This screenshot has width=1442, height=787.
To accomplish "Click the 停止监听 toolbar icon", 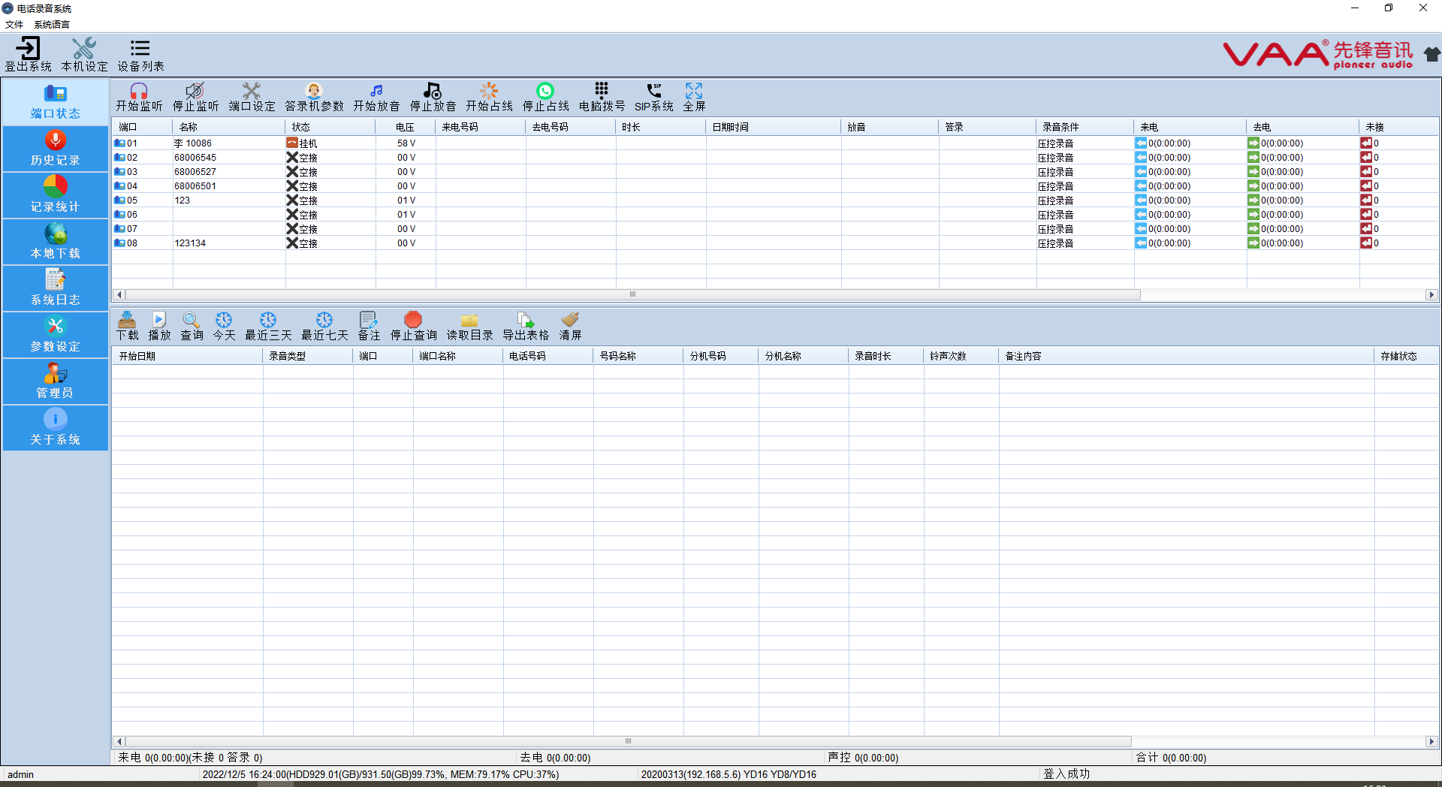I will coord(195,92).
